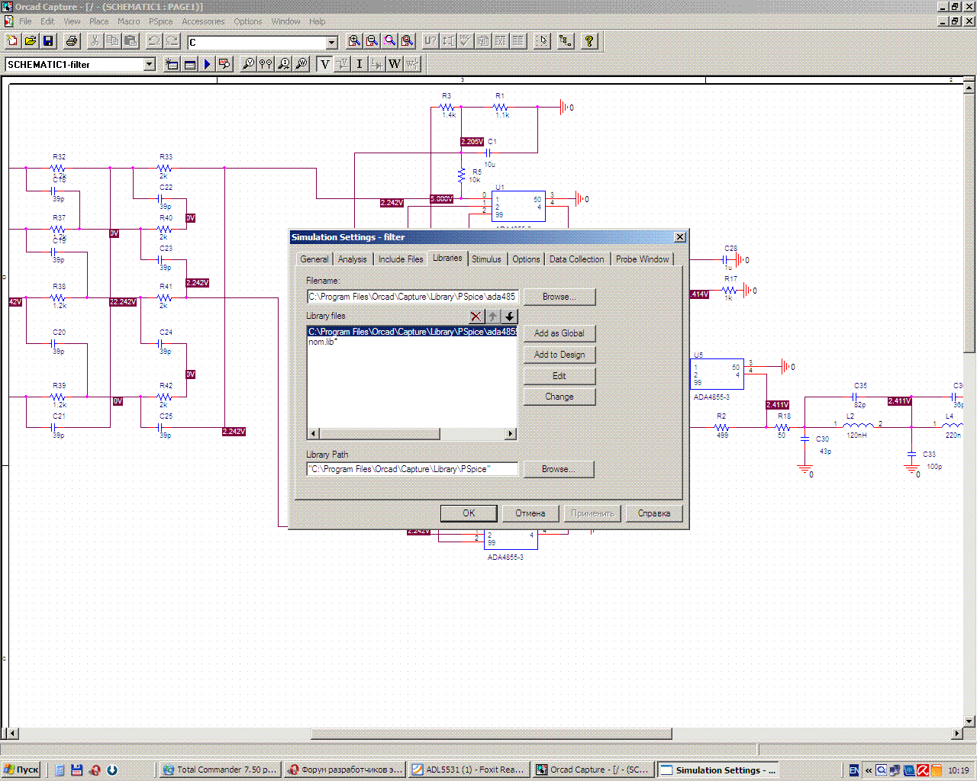977x781 pixels.
Task: Click in the Library Path input field
Action: (412, 469)
